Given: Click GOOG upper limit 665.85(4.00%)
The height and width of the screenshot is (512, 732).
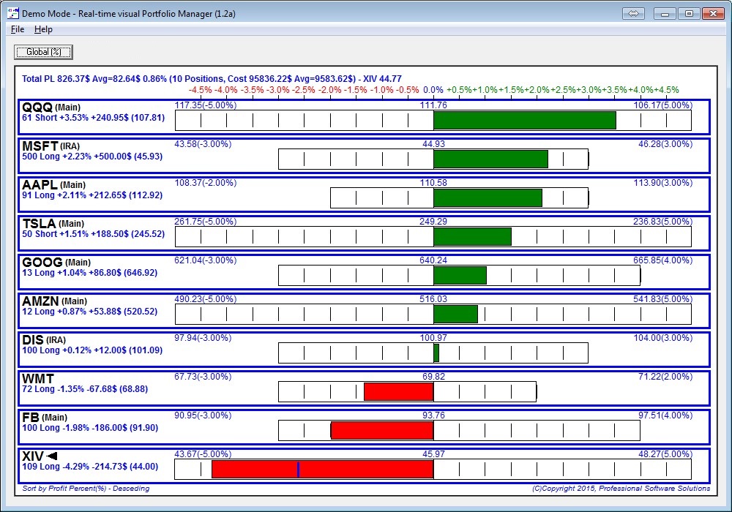Looking at the screenshot, I should pos(663,260).
